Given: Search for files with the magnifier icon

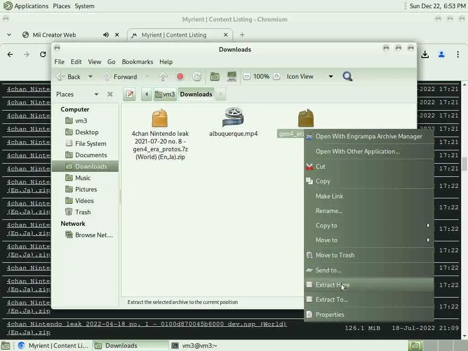Looking at the screenshot, I should [347, 76].
